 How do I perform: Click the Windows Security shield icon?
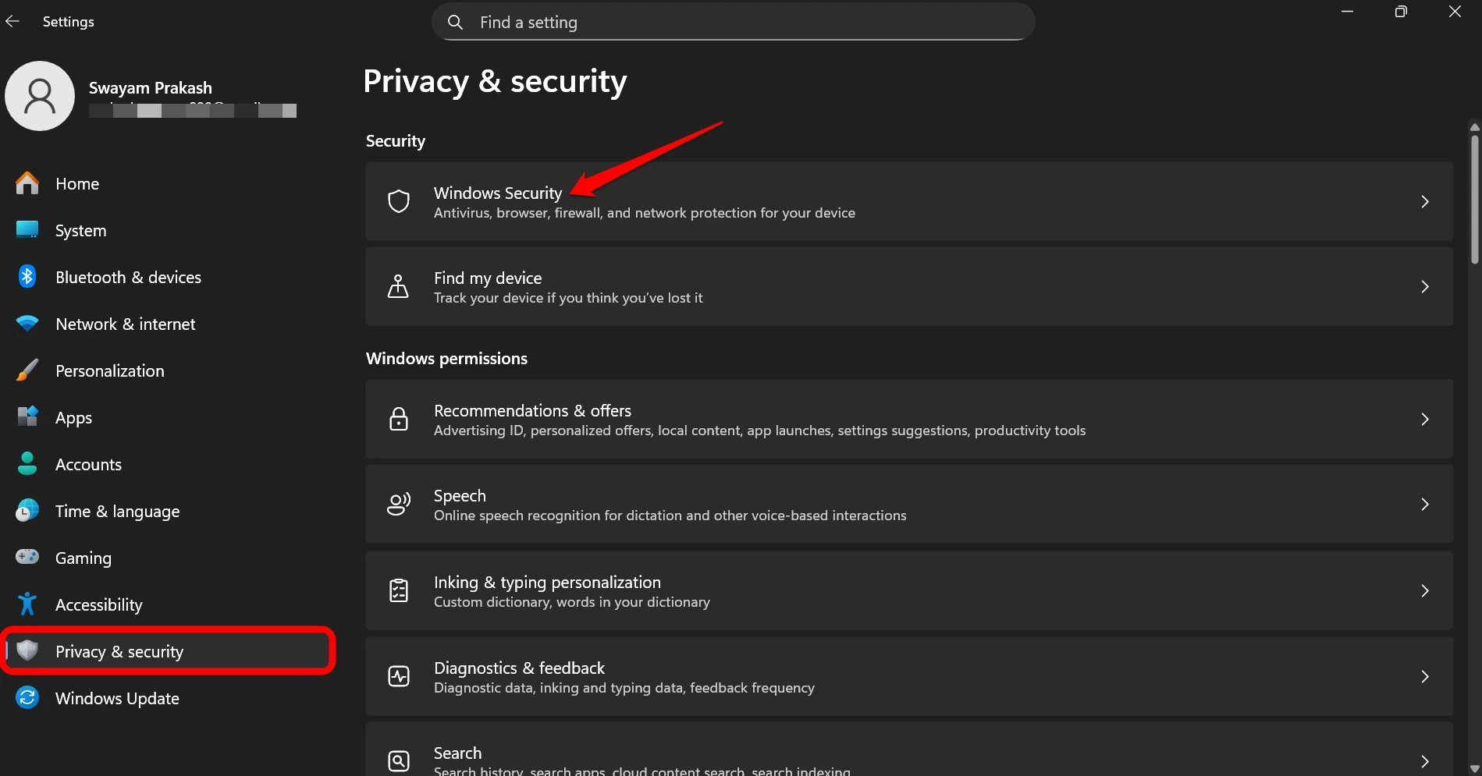click(x=399, y=201)
